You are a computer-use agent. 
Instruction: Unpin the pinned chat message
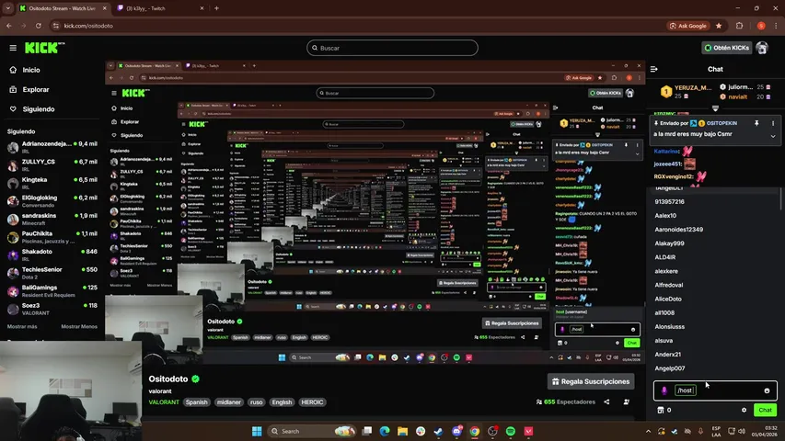coord(756,123)
